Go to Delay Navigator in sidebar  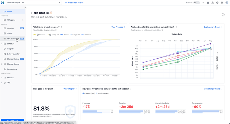pyautogui.click(x=13, y=54)
